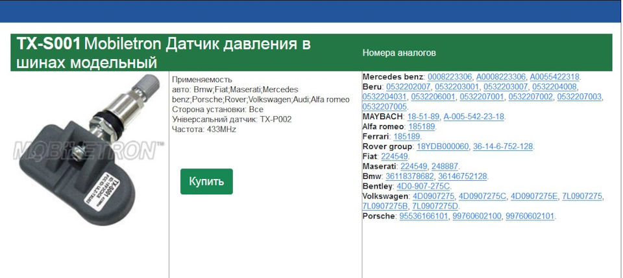
Task: Select the Частота: 433MHz text line
Action: tap(204, 130)
